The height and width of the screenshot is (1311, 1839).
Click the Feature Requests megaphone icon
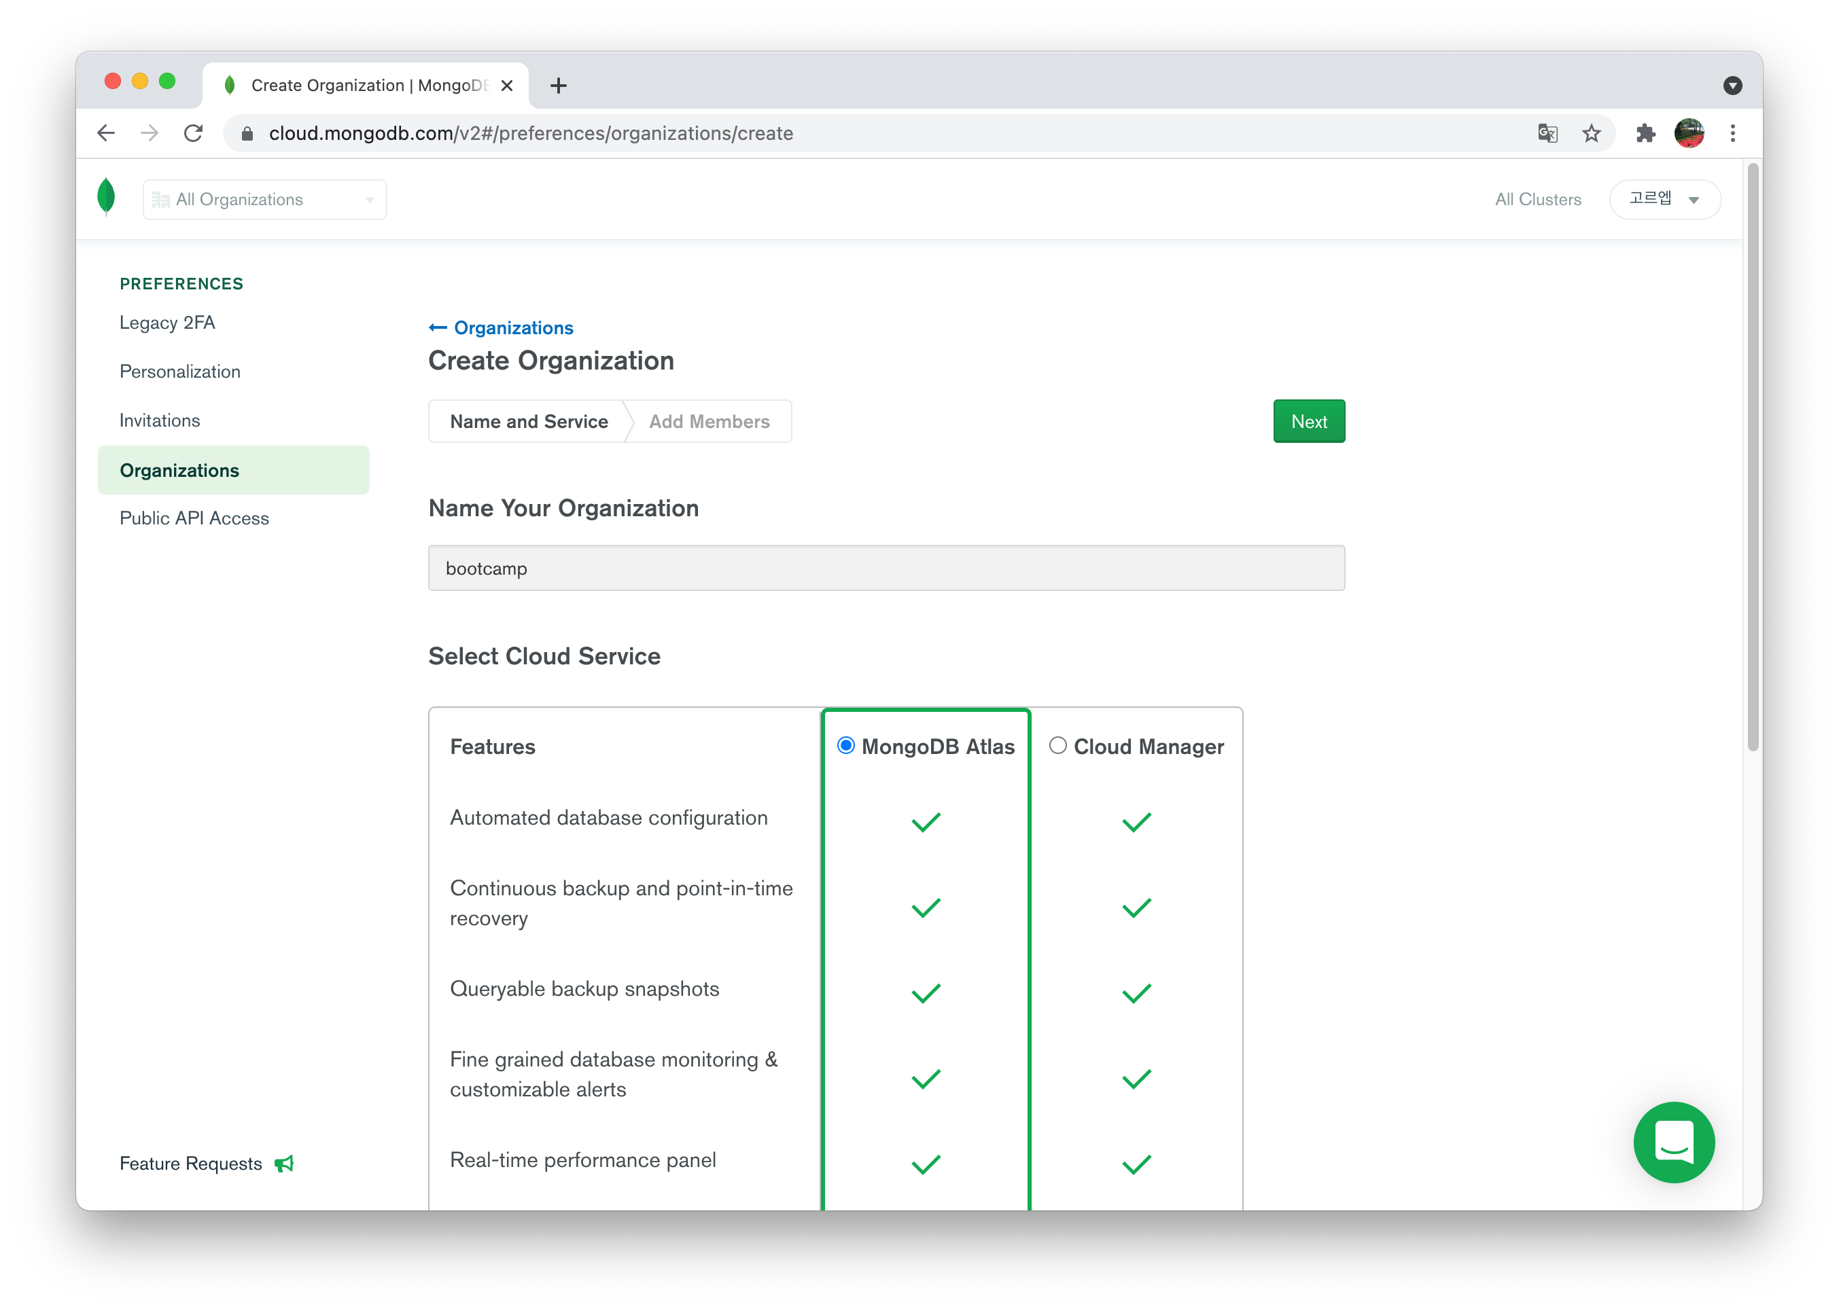[284, 1164]
